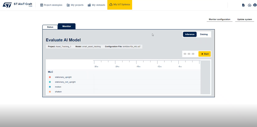Select the motion class label
The height and width of the screenshot is (127, 257).
(x=58, y=87)
